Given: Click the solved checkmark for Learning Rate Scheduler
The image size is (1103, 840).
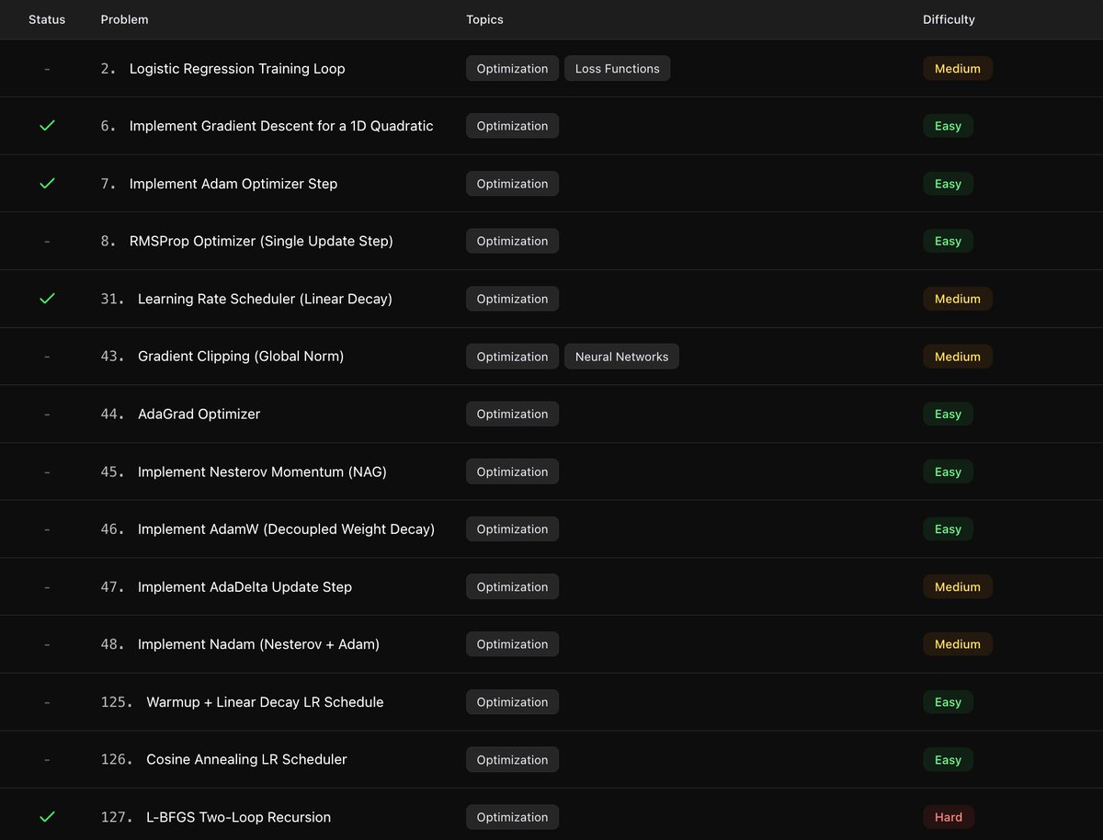Looking at the screenshot, I should tap(47, 299).
